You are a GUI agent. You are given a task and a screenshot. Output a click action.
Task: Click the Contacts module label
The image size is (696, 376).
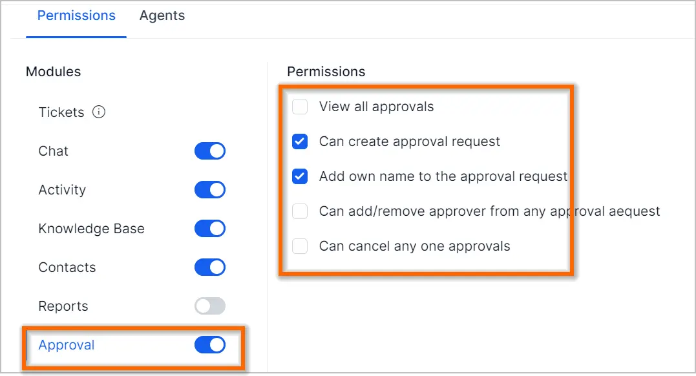[x=67, y=267]
